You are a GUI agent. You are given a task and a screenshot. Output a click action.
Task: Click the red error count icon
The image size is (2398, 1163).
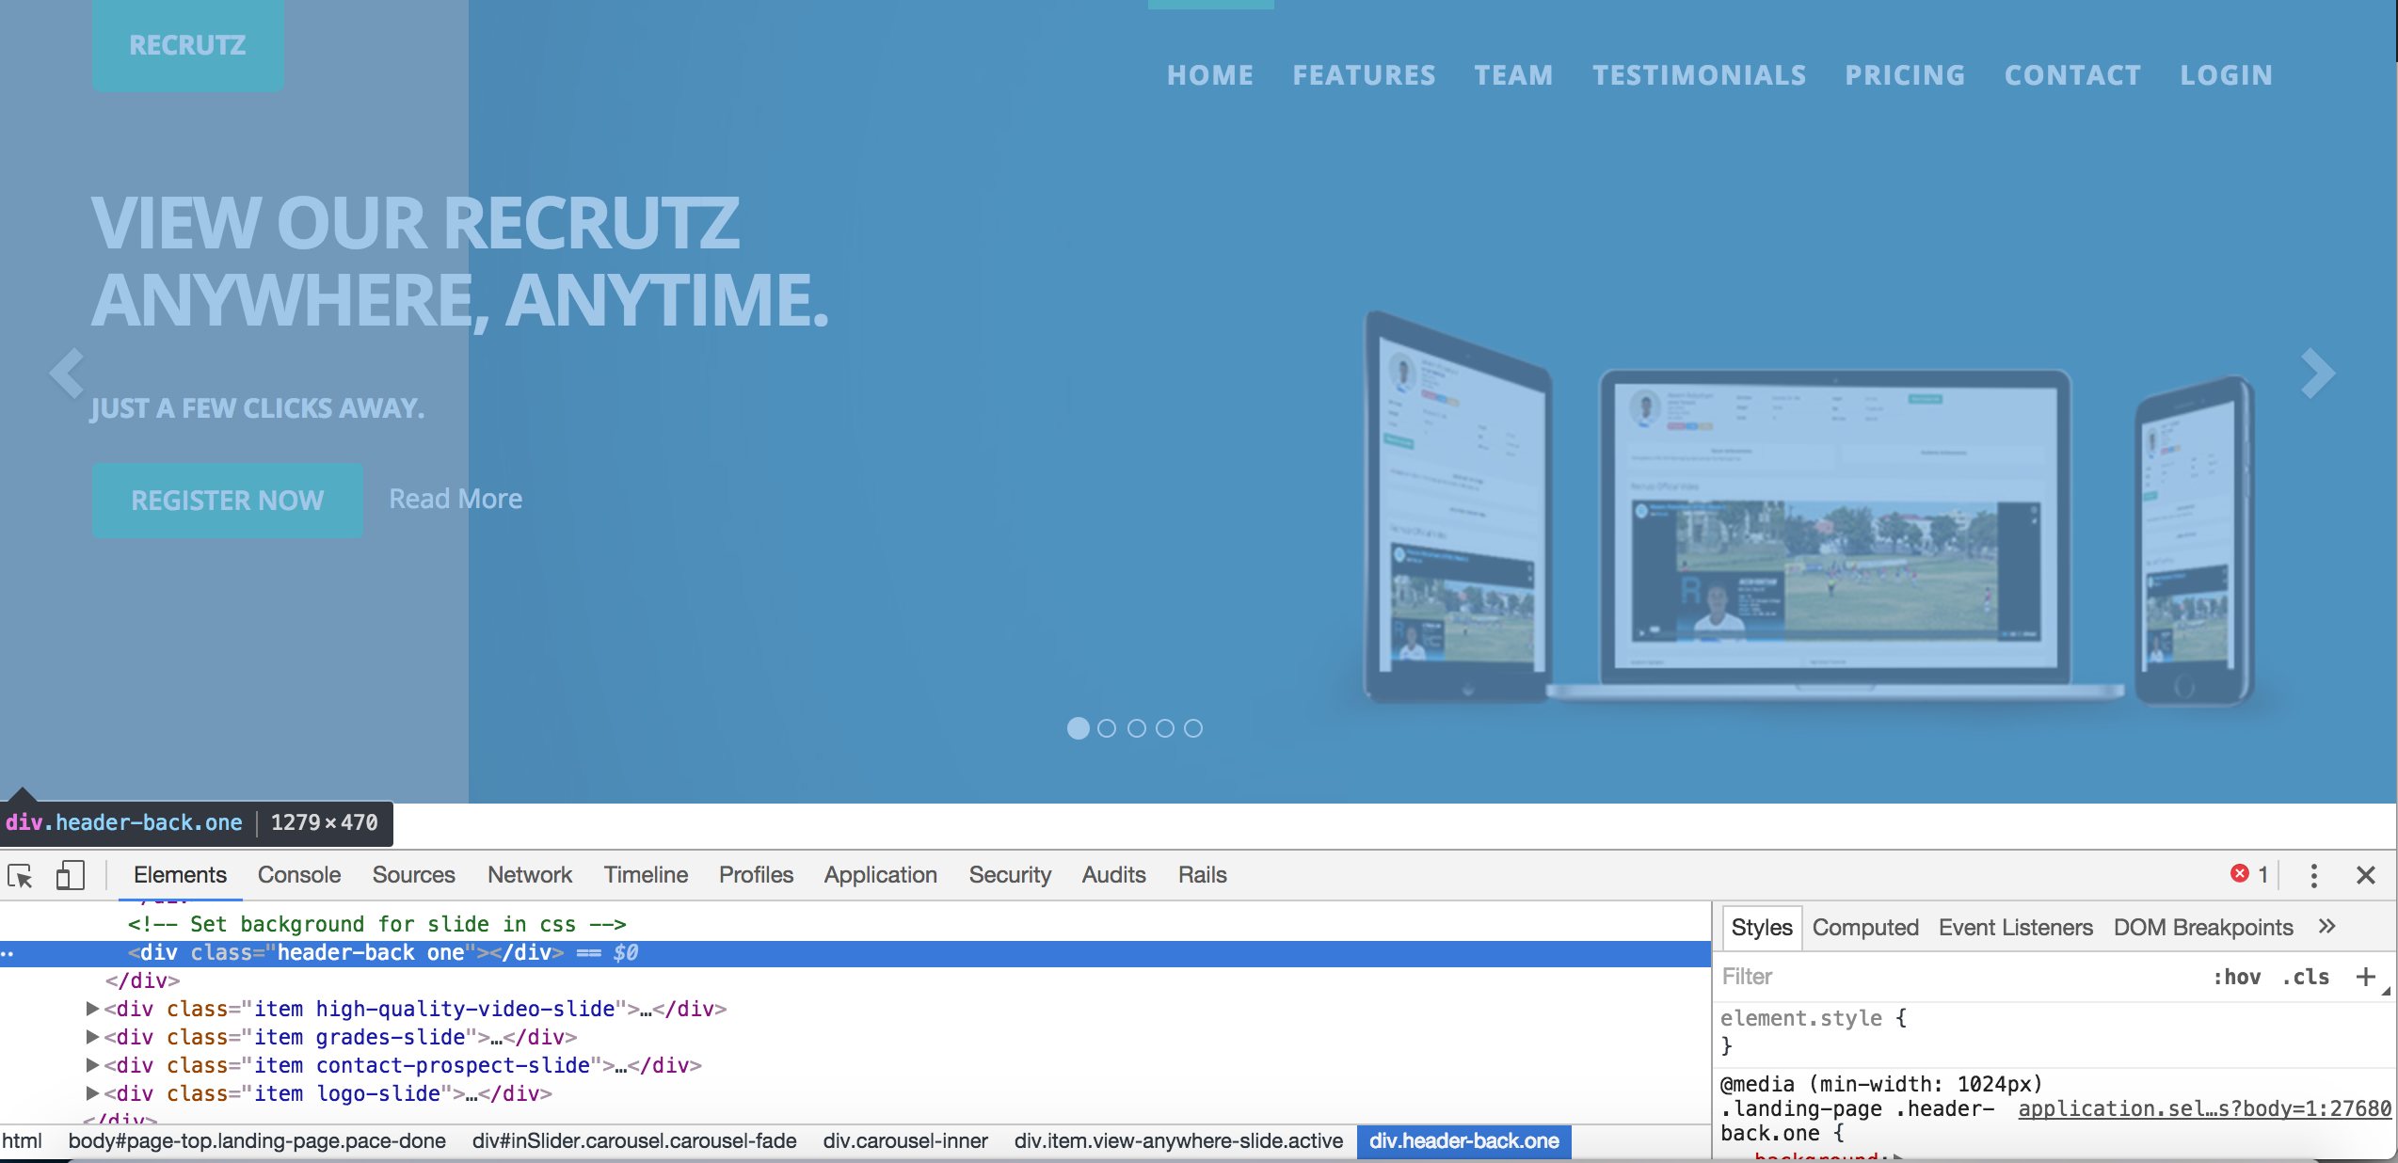[x=2240, y=874]
